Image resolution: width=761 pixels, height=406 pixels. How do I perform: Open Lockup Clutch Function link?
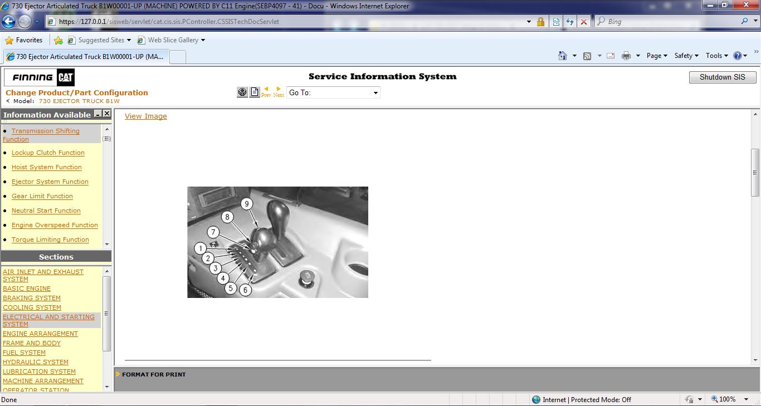click(48, 153)
